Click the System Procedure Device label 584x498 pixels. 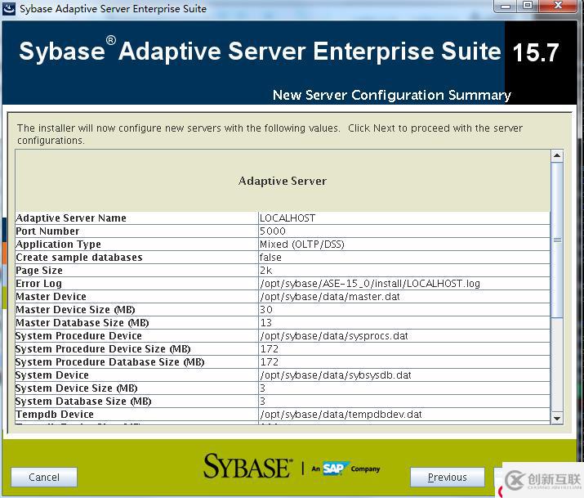pos(78,336)
